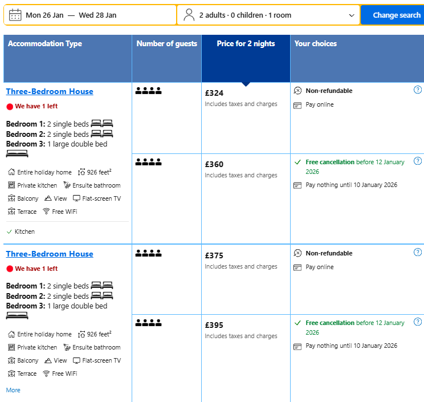This screenshot has height=402, width=424.
Task: Open help icon for £360 free cancellation option
Action: pyautogui.click(x=418, y=161)
